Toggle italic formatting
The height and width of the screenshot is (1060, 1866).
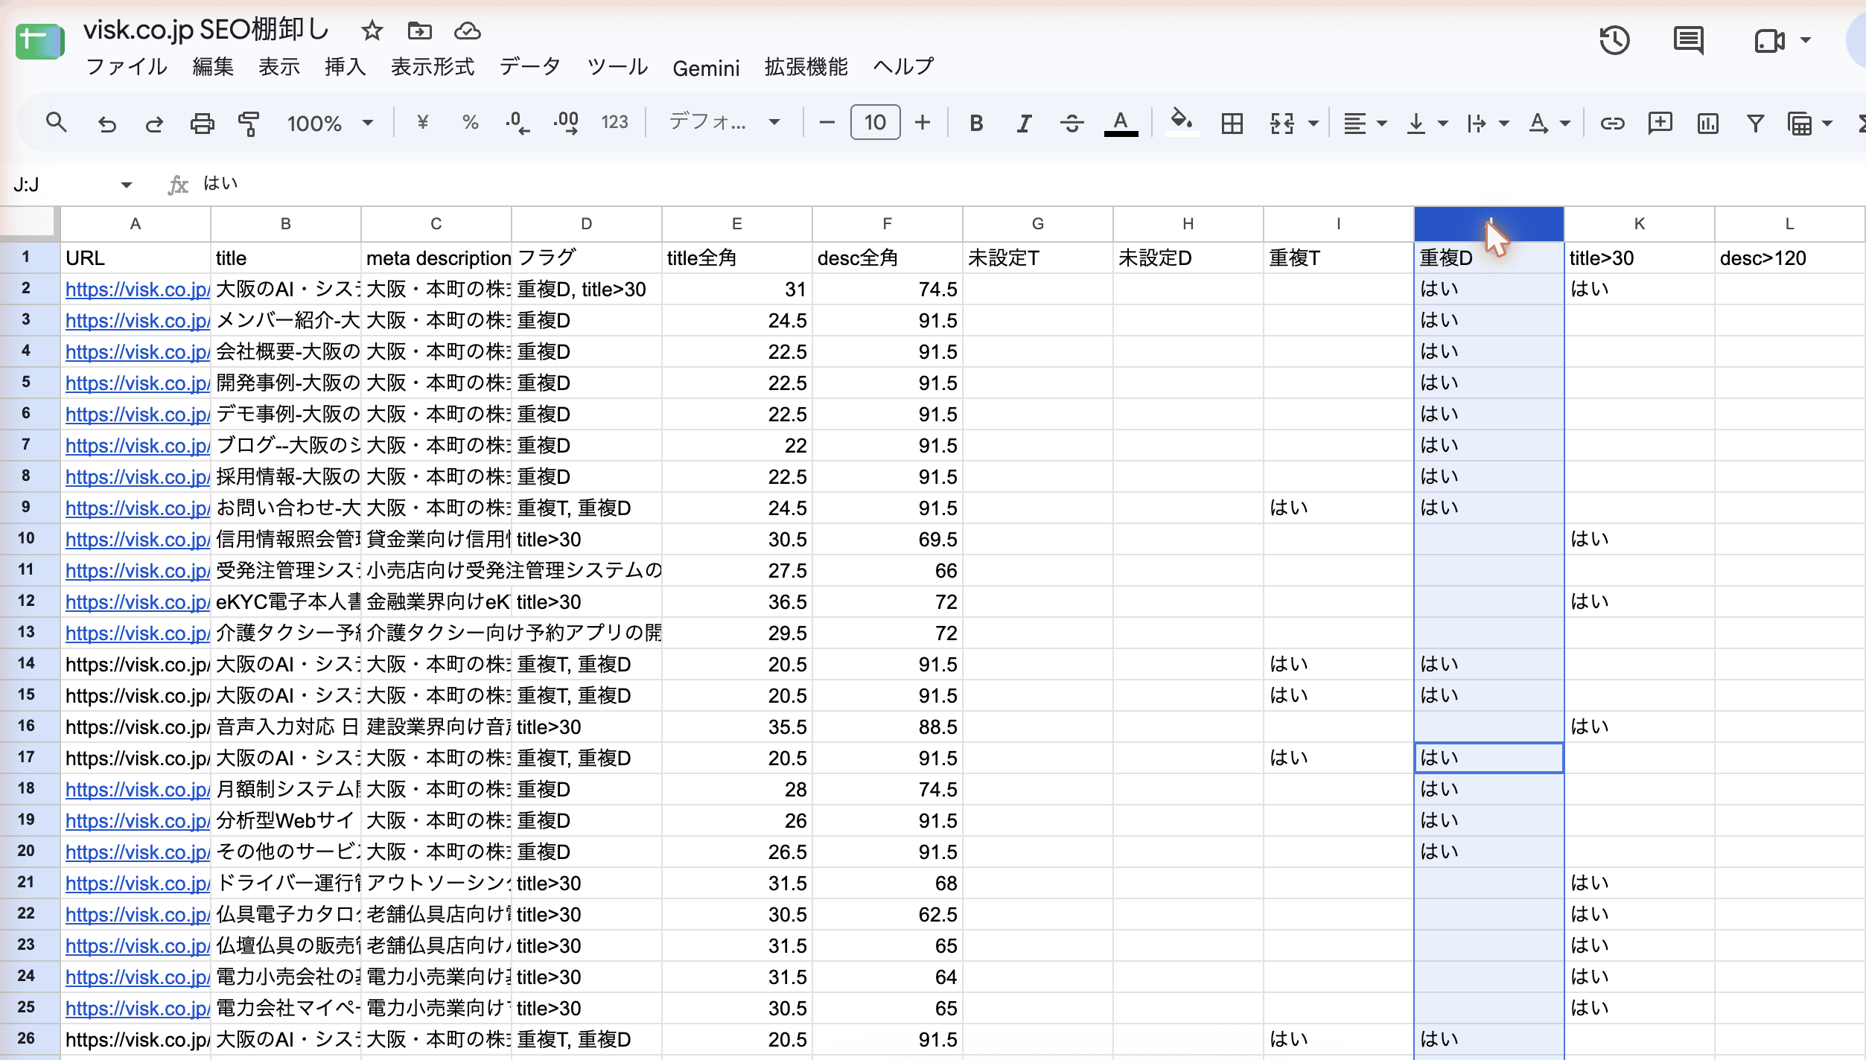pos(1024,123)
